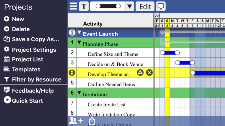Delete row with the X circle icon
225x126 pixels.
pos(149,73)
